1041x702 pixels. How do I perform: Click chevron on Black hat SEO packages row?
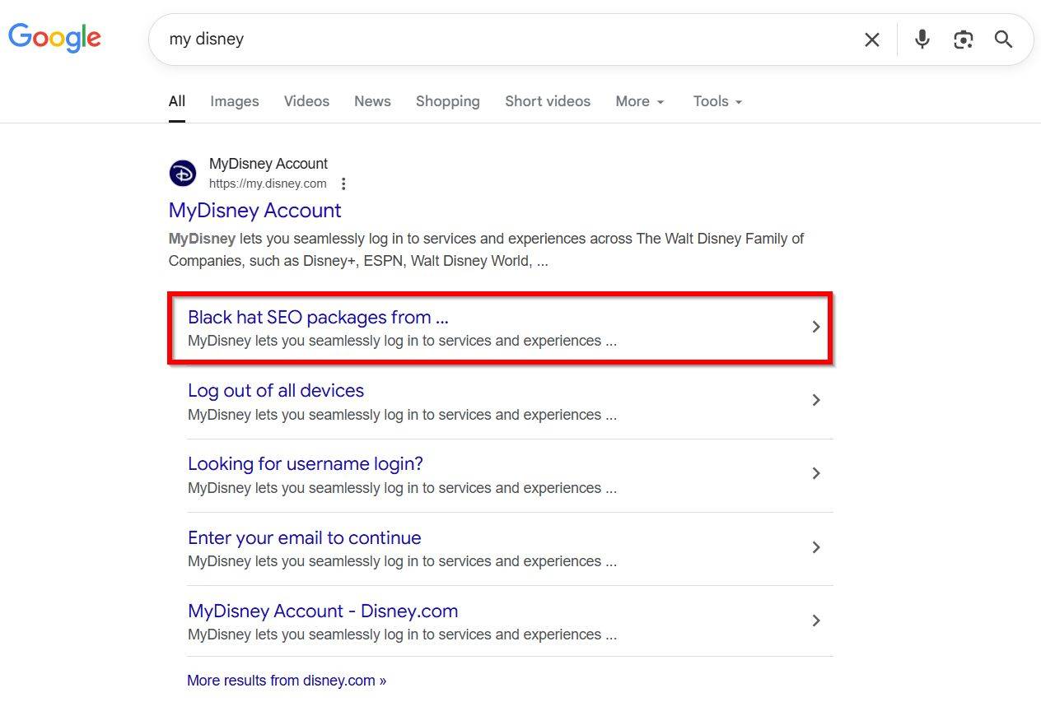[815, 327]
